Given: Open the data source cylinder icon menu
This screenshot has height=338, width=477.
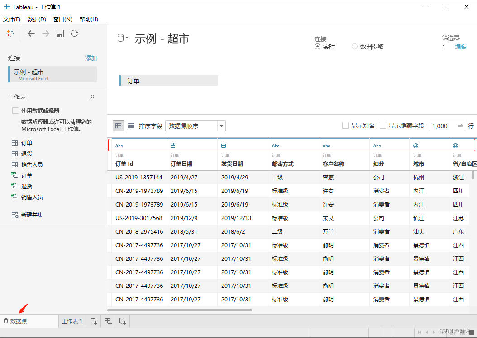Looking at the screenshot, I should [x=122, y=38].
